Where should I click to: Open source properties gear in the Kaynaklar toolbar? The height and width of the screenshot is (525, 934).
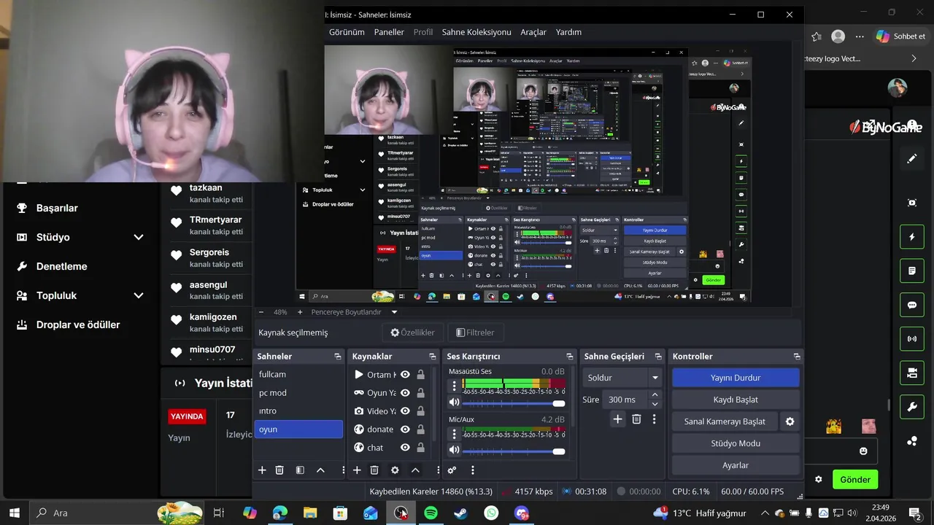point(395,470)
